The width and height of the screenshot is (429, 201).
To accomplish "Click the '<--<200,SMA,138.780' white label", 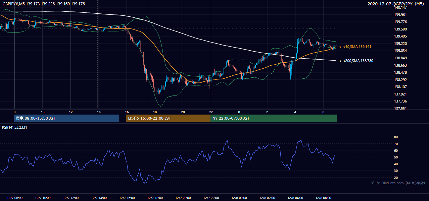I will coord(356,61).
